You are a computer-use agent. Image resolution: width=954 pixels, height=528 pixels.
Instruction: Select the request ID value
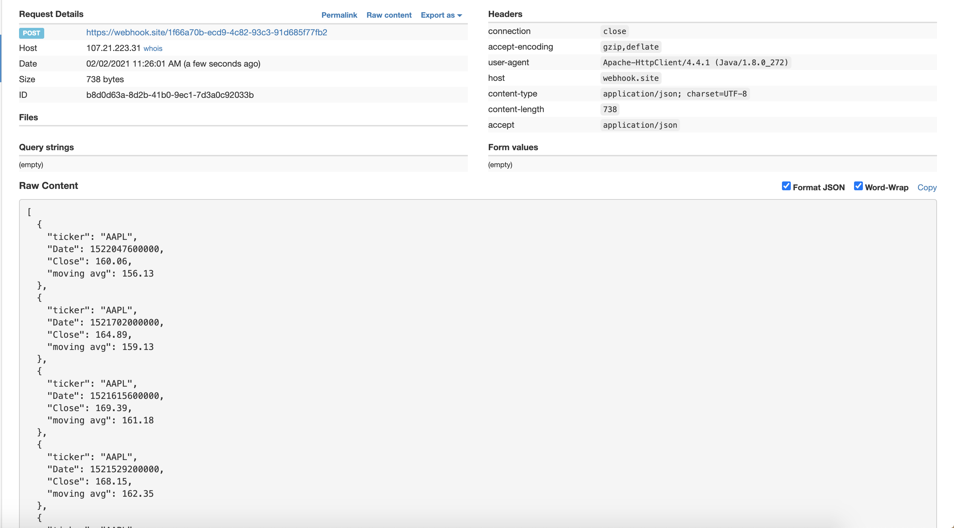coord(170,95)
